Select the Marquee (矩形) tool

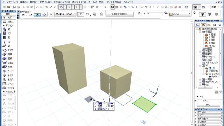[x=8, y=22]
